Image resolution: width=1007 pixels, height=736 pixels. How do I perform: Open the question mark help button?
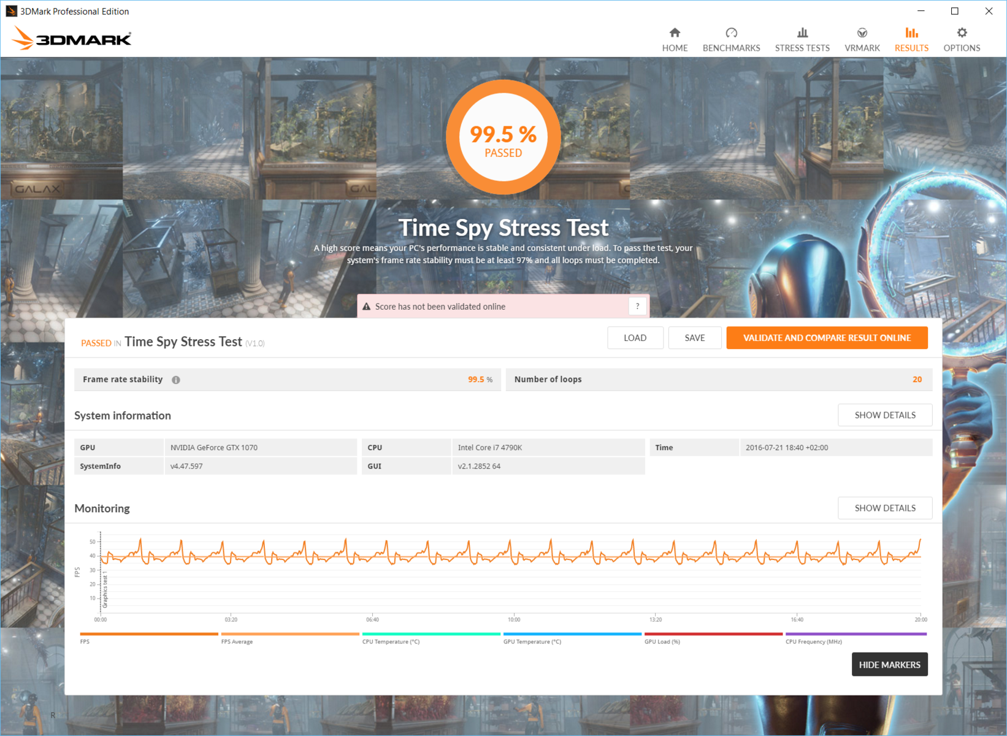click(637, 306)
